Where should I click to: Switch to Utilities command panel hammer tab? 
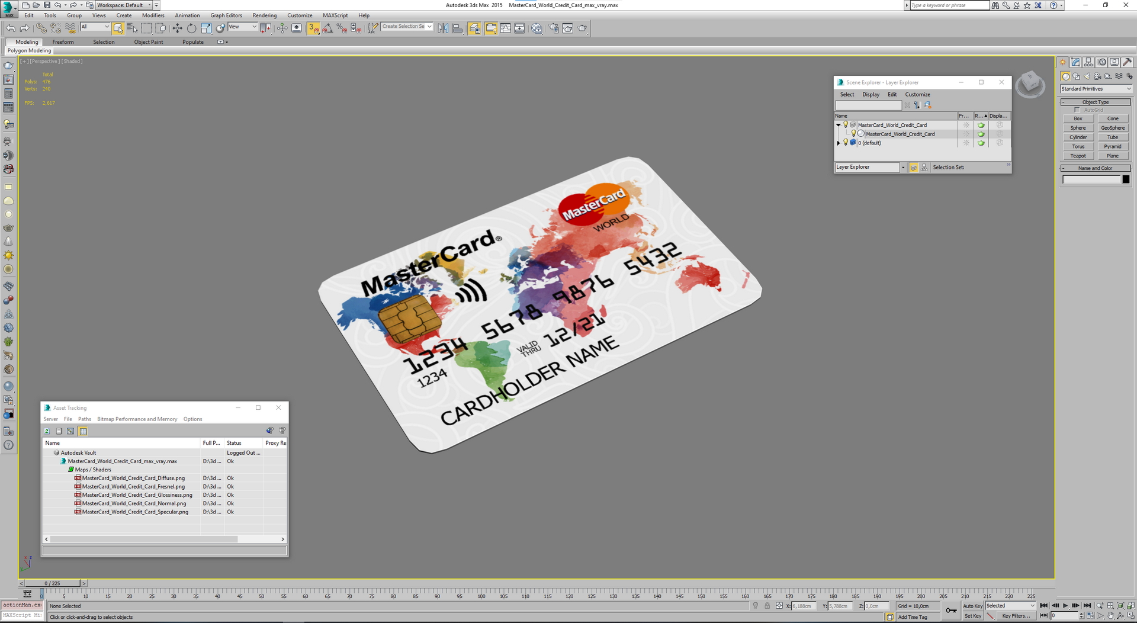(x=1127, y=62)
